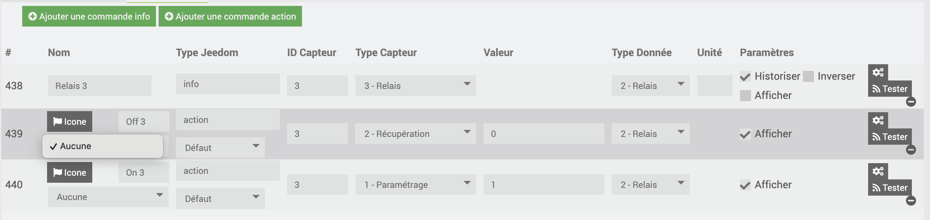The image size is (930, 220).
Task: Click Icone flag button for Off 3
Action: point(70,121)
